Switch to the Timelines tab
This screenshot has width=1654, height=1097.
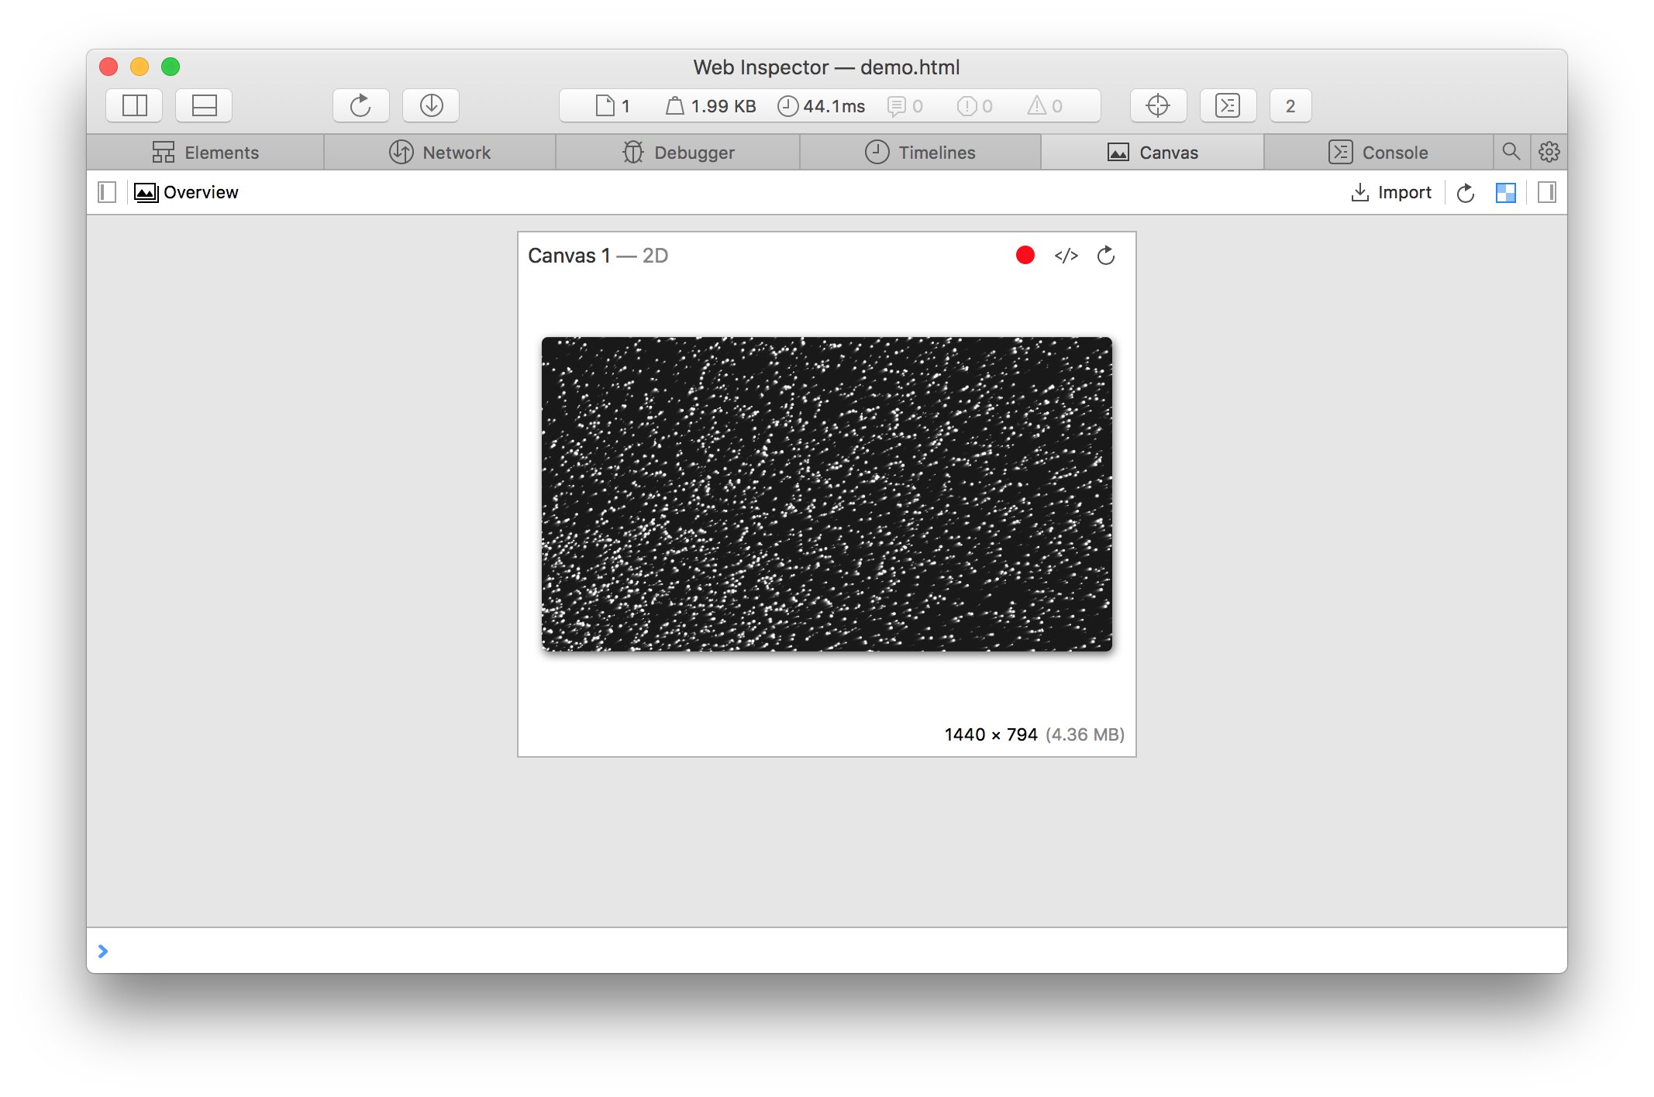(920, 153)
